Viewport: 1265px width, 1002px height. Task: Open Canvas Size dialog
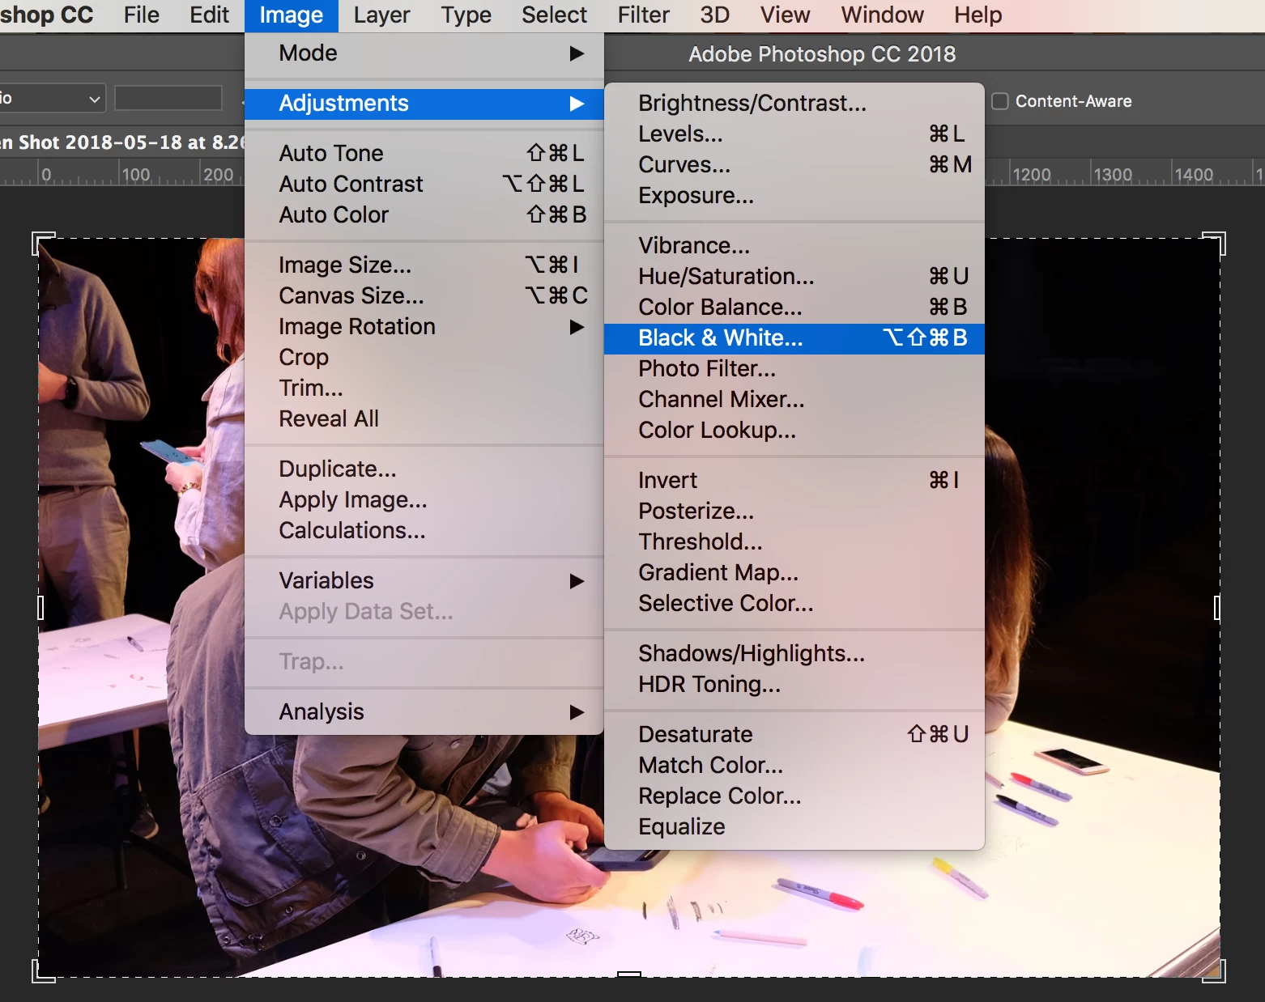coord(424,296)
